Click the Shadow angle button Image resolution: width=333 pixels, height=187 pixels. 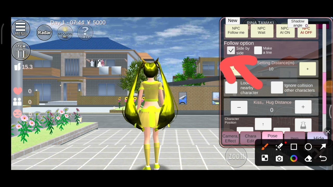pyautogui.click(x=298, y=23)
